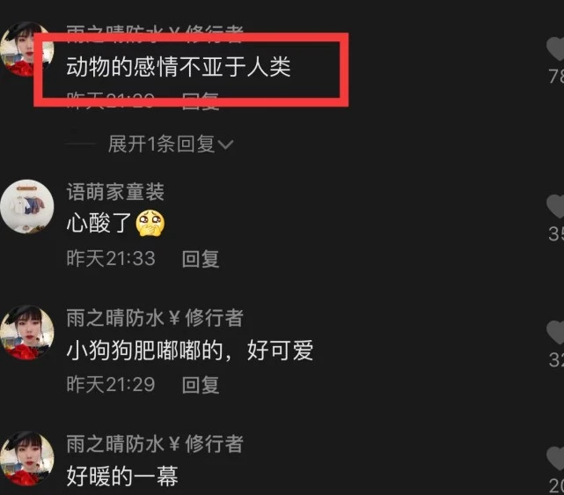Open avatar beside 小狗狗肥嘟嘟的 comment
This screenshot has width=564, height=495.
click(x=27, y=332)
